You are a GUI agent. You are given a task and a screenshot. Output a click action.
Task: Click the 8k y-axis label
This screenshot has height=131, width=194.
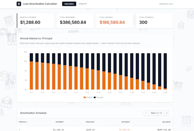[26, 71]
